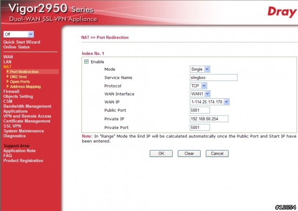The width and height of the screenshot is (298, 211).
Task: Open the Off dropdown in the sidebar
Action: coord(19,34)
